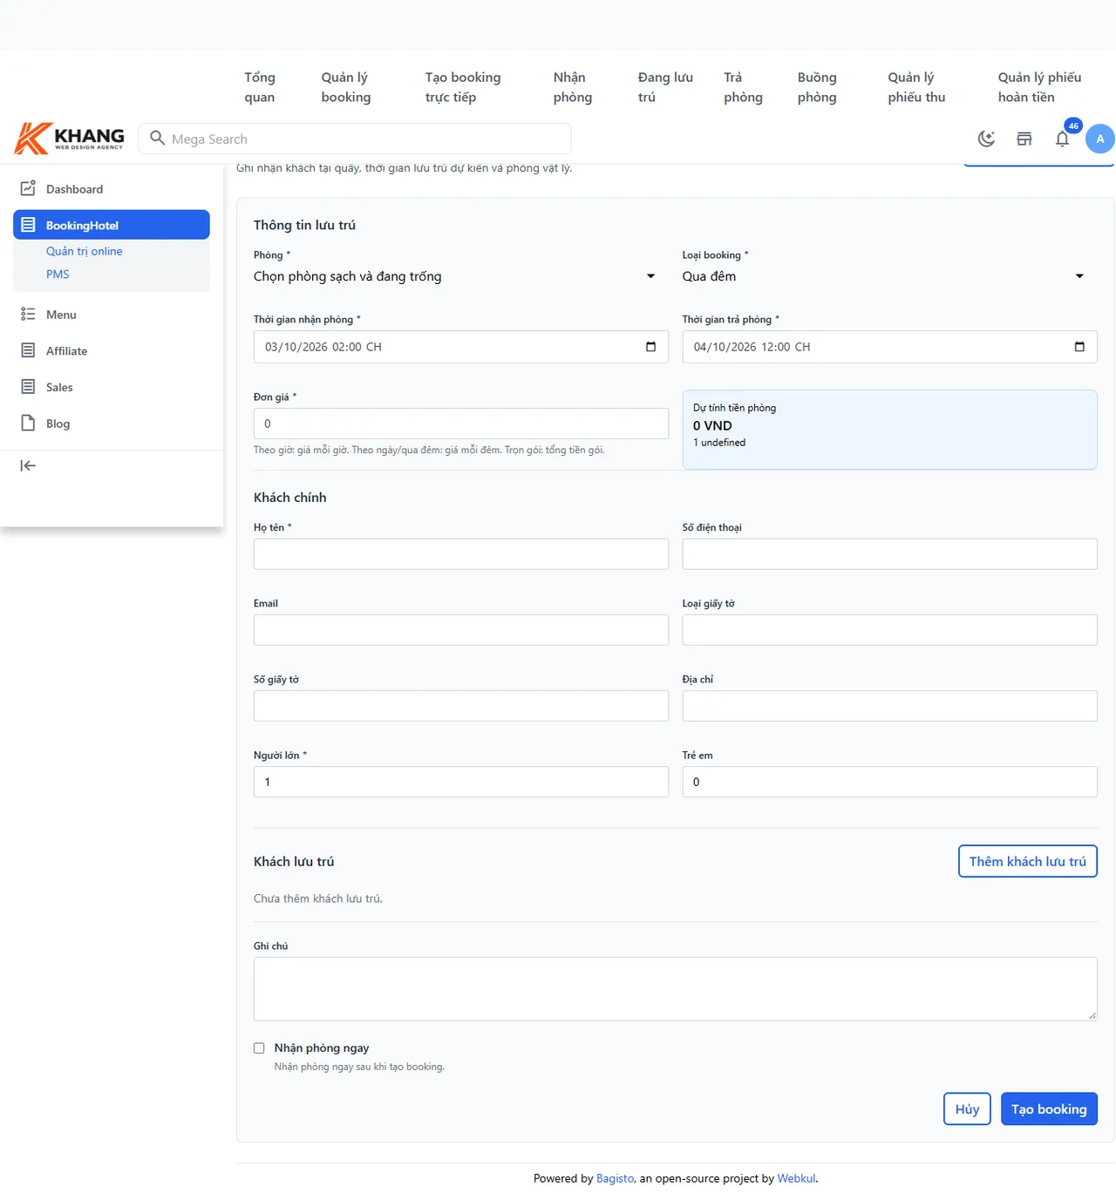Image resolution: width=1116 pixels, height=1193 pixels.
Task: Click the 'Tạo booking' submit button
Action: pos(1049,1109)
